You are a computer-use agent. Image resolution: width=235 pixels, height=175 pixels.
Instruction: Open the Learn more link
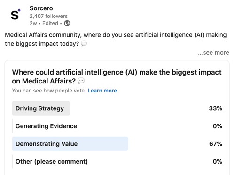pyautogui.click(x=102, y=91)
